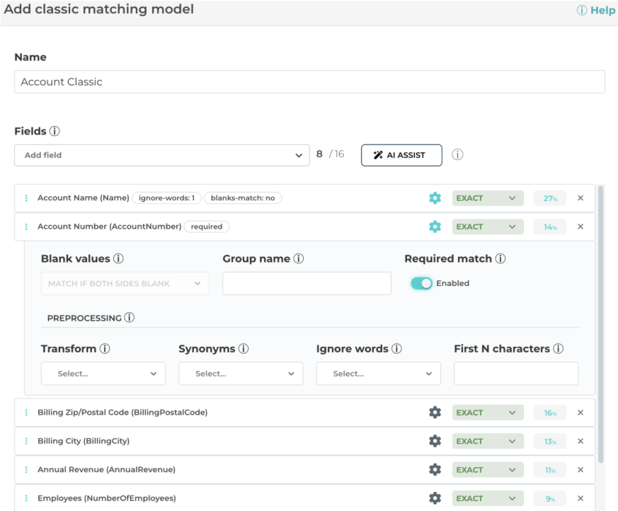Viewport: 618px width, 511px height.
Task: Remove the Account Number field row
Action: point(580,226)
